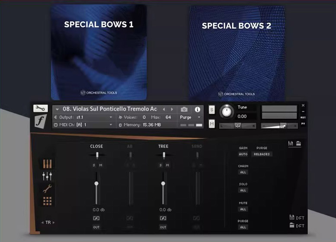Click the RELEASES purge button
The image size is (336, 242).
[x=262, y=154]
